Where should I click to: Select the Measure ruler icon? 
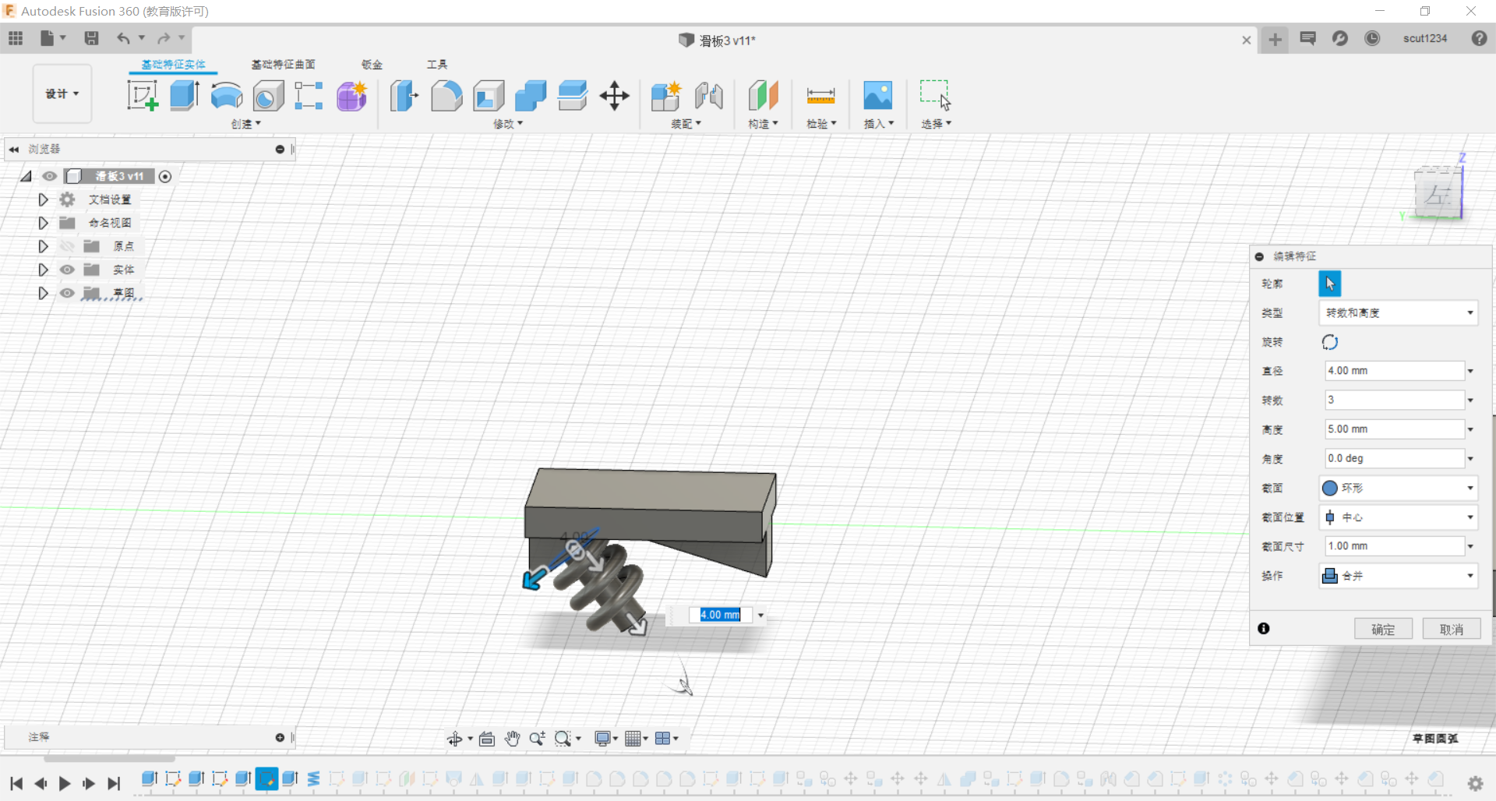820,96
